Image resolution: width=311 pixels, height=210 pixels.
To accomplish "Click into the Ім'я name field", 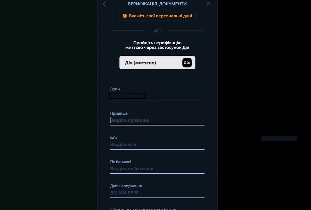I will tap(157, 145).
